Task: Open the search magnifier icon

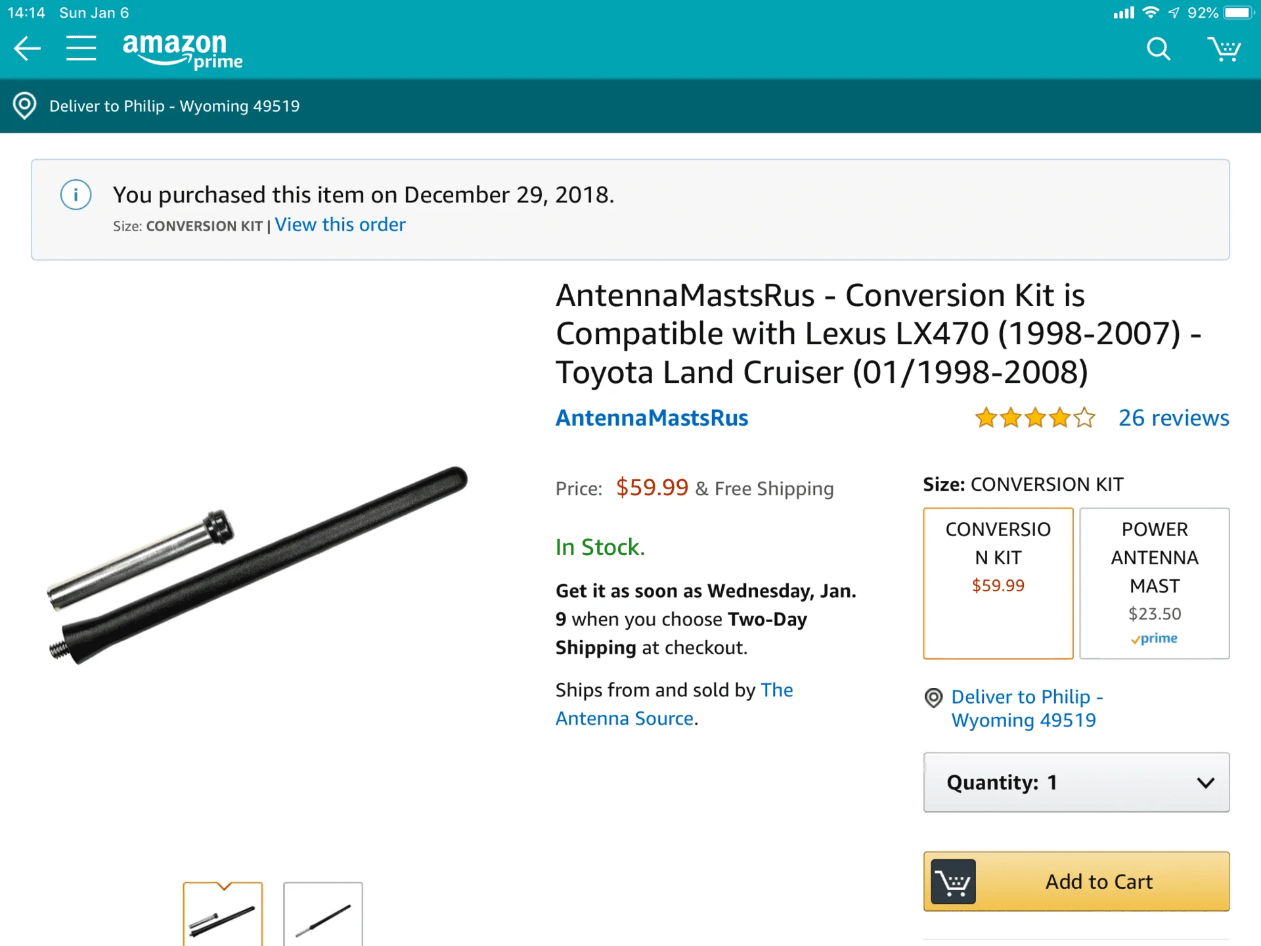Action: tap(1158, 49)
